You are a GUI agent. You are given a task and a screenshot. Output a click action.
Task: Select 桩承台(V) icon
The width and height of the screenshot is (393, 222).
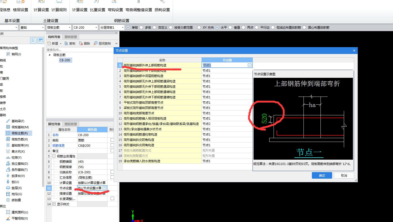tap(8, 176)
